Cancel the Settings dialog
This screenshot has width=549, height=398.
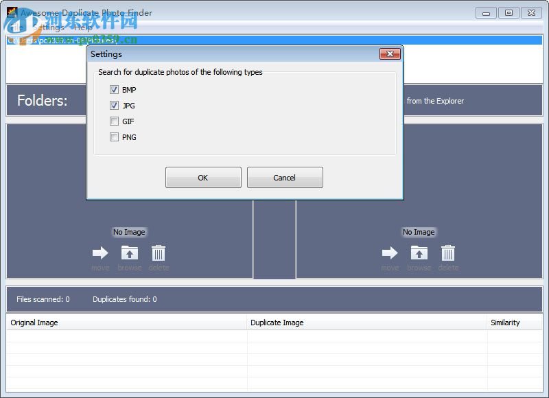click(285, 177)
